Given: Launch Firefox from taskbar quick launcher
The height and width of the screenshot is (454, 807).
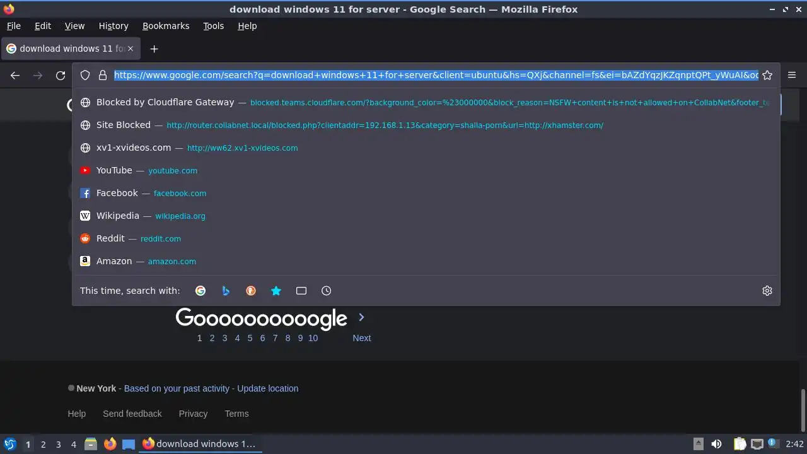Looking at the screenshot, I should coord(110,444).
